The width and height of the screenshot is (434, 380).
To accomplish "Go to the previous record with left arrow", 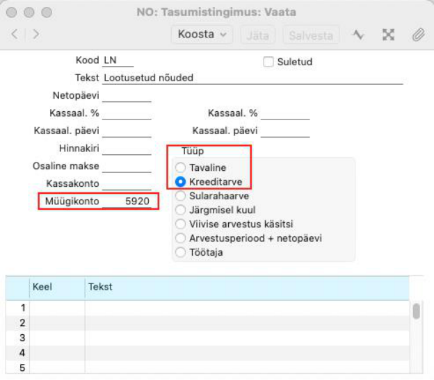I will [x=15, y=34].
